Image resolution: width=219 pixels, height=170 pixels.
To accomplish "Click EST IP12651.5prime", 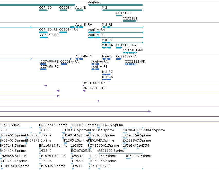I will (76, 141).
